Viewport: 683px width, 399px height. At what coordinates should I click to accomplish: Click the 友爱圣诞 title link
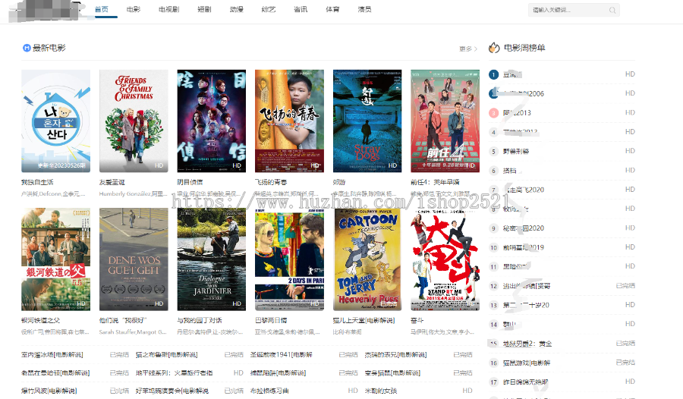click(x=112, y=182)
